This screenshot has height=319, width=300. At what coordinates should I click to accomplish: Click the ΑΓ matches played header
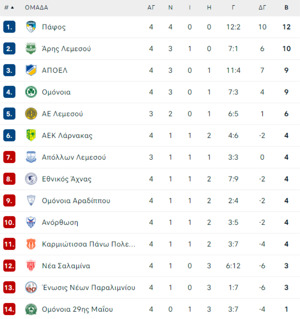(151, 8)
